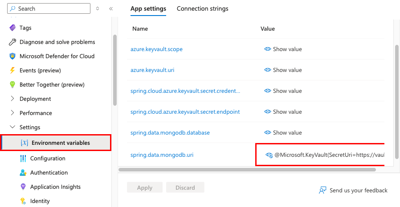Click the sidebar Search field
Image resolution: width=400 pixels, height=207 pixels.
[49, 8]
